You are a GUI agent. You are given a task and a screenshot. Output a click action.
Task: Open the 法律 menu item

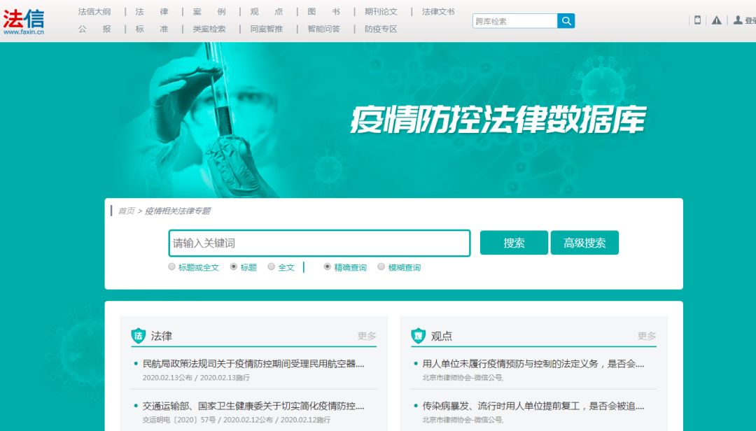tap(151, 11)
